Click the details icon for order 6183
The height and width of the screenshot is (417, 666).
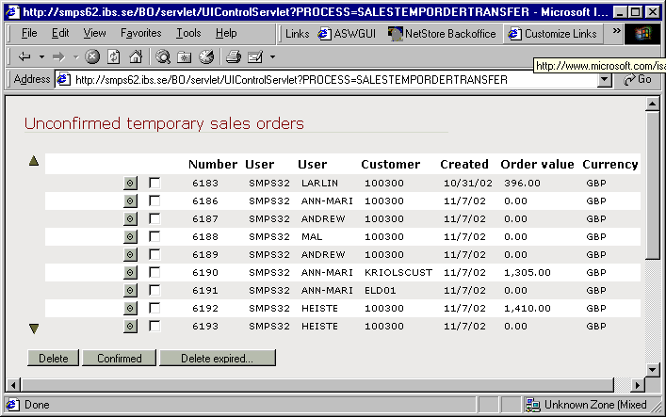point(131,183)
